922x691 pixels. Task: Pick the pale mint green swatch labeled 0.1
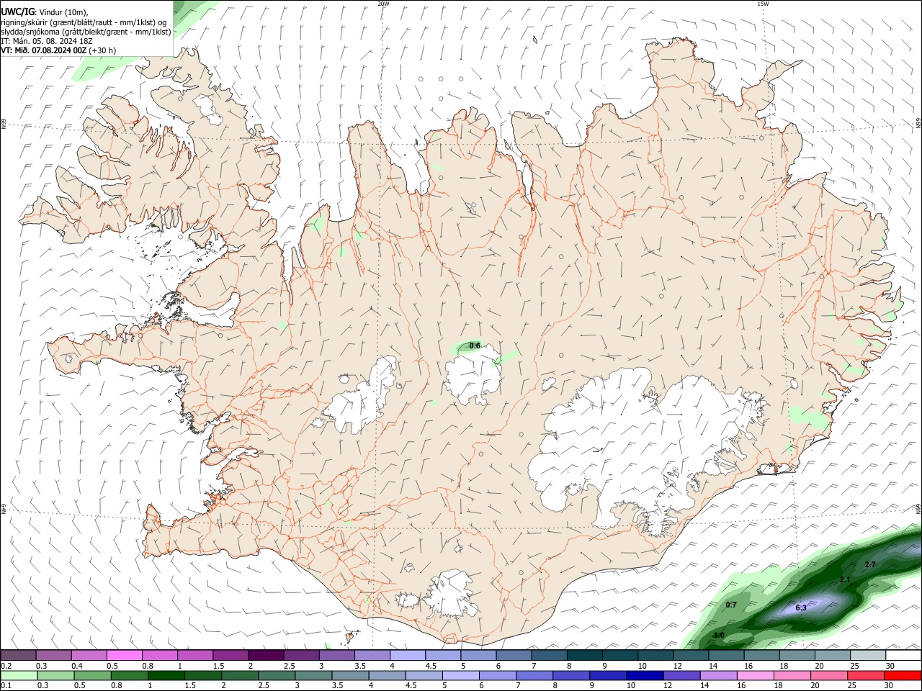tap(18, 676)
